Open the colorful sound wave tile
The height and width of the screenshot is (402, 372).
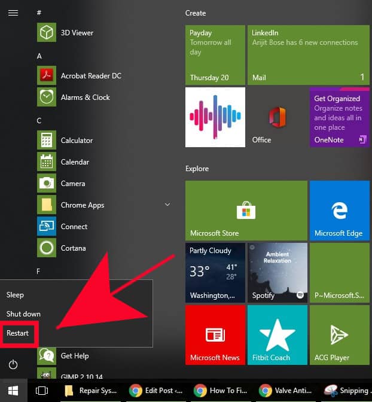[x=215, y=117]
